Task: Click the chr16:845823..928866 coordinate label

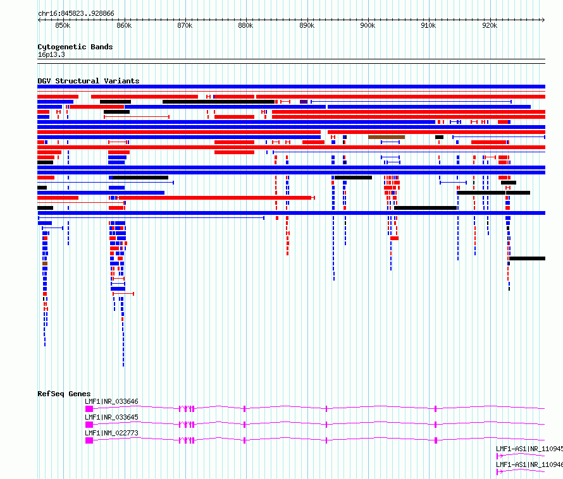Action: (x=76, y=13)
